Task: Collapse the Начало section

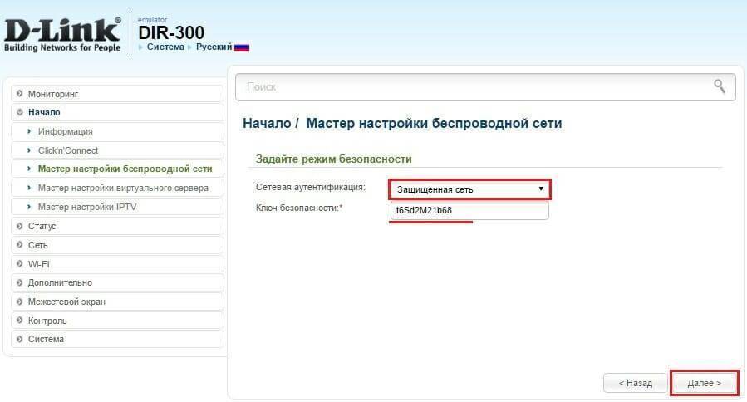Action: tap(44, 112)
